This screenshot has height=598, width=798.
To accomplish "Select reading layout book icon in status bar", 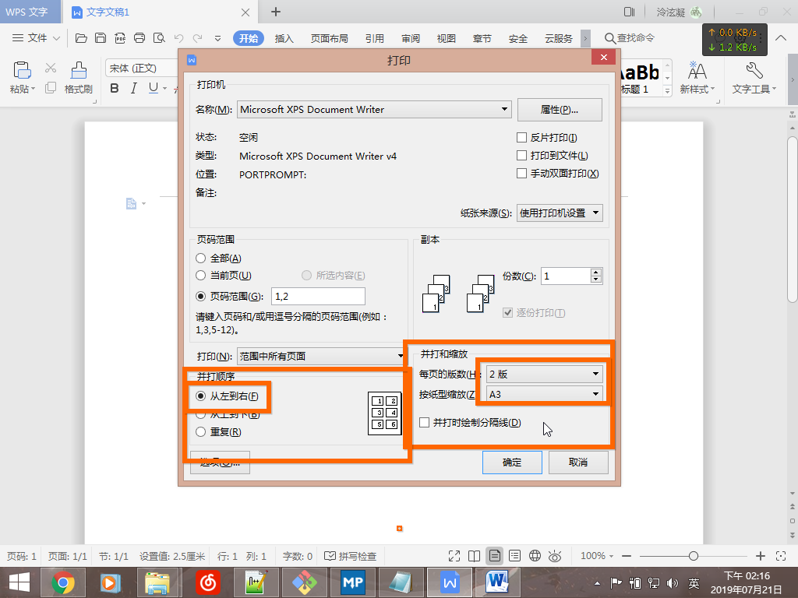I will [x=475, y=556].
